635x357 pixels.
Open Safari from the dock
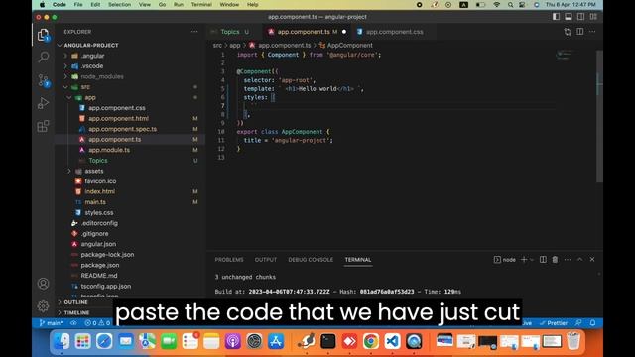[104, 341]
